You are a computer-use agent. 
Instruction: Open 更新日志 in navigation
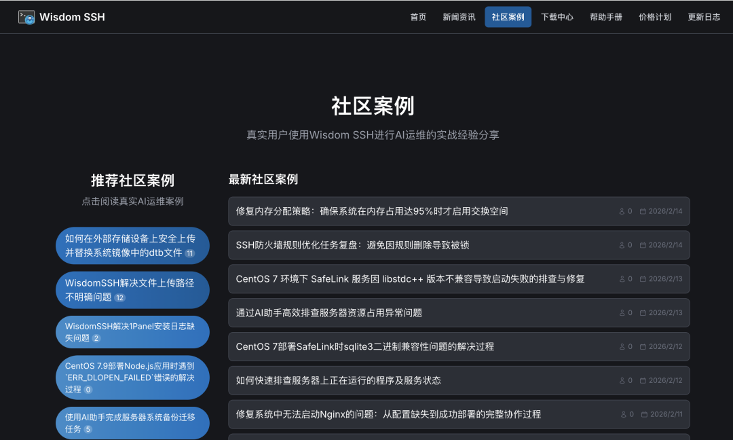click(704, 17)
